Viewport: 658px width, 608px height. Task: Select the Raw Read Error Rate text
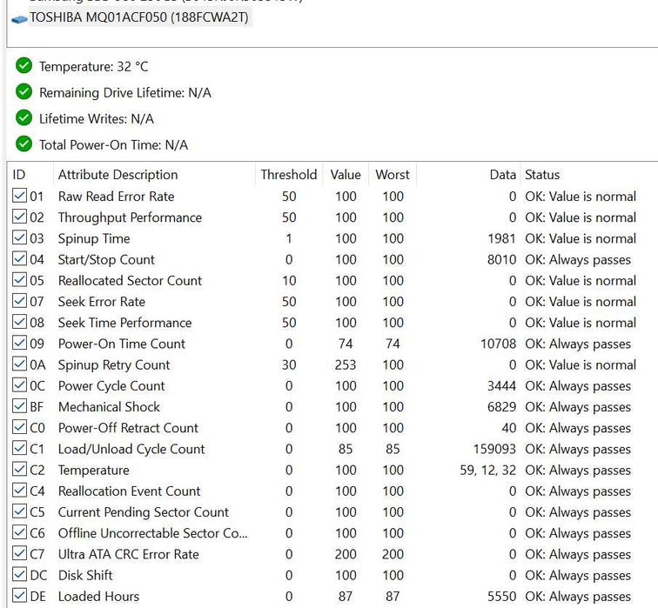[117, 197]
